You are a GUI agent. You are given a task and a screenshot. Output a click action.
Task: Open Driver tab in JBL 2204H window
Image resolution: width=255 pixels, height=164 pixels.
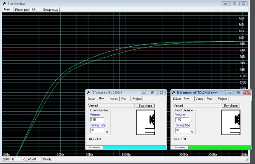point(91,99)
